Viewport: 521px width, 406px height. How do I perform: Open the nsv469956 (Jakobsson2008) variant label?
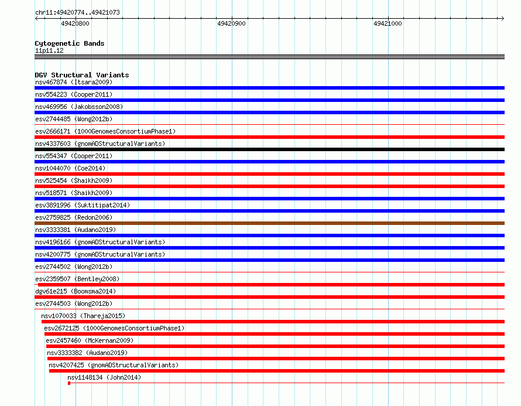tap(79, 107)
